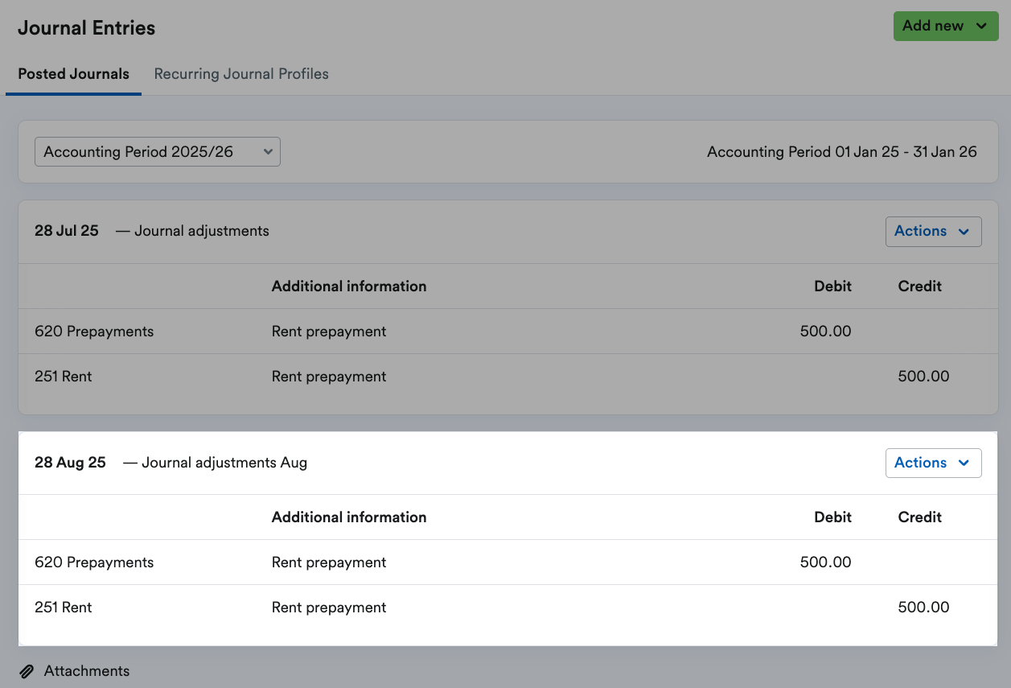
Task: Click the Credit column header
Action: coord(919,286)
